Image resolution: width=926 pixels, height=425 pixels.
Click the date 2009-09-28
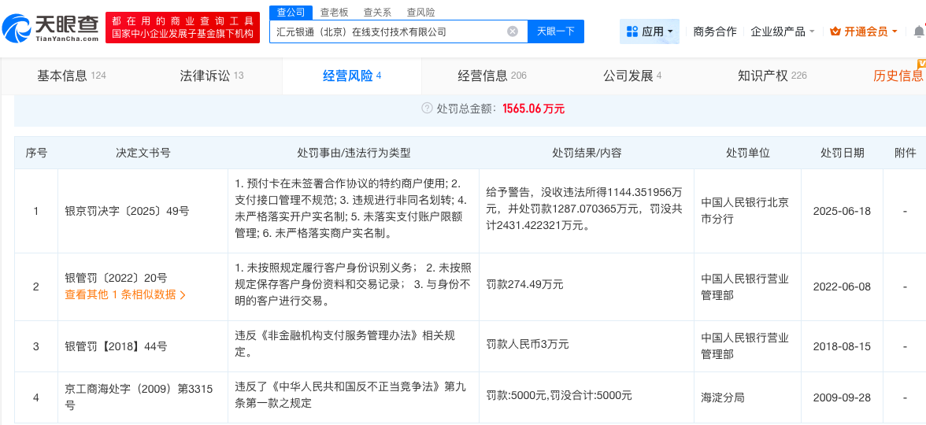point(842,397)
